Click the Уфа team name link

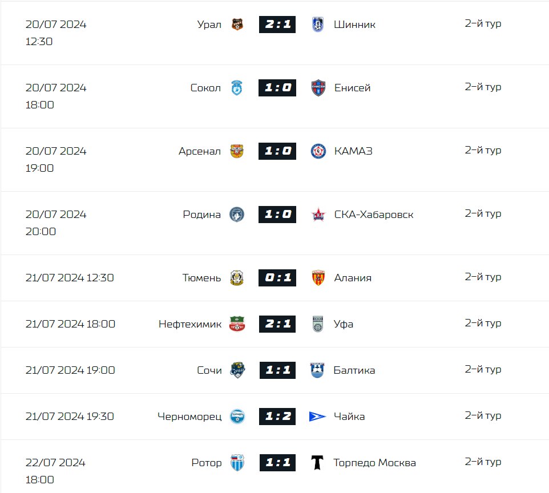[344, 324]
